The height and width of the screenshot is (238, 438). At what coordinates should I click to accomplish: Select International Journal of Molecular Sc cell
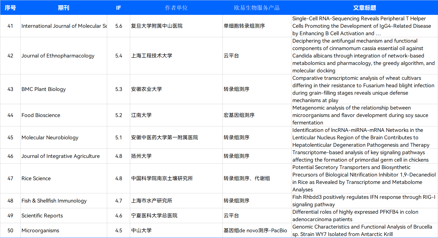pos(64,26)
